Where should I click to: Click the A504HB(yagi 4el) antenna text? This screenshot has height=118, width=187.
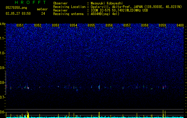pyautogui.click(x=105, y=14)
